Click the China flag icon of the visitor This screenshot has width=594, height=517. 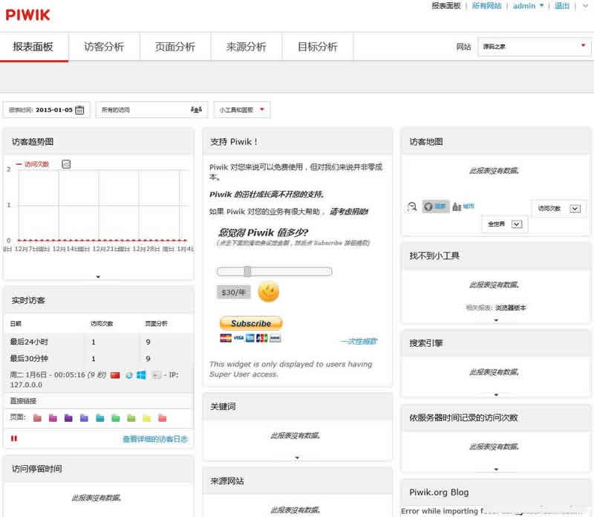115,374
